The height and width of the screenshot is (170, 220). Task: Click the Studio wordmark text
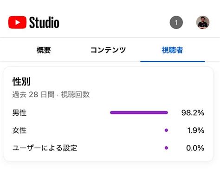coord(44,22)
